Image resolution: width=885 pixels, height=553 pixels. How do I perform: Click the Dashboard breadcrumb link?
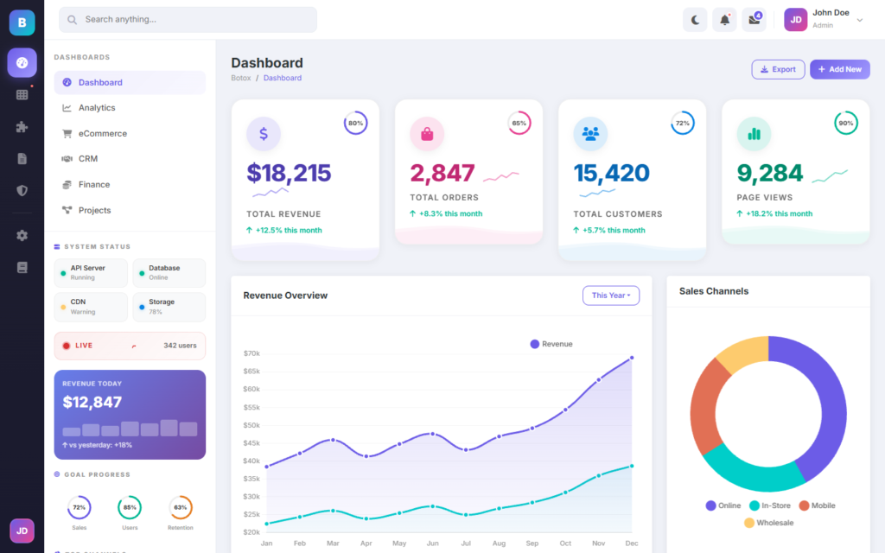[283, 78]
